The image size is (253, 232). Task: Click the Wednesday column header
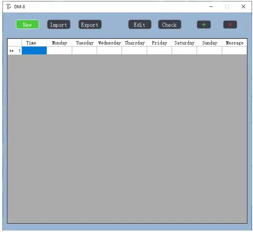click(109, 43)
